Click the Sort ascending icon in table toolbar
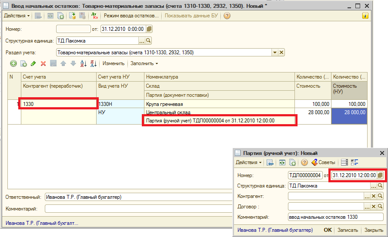 coord(83,63)
